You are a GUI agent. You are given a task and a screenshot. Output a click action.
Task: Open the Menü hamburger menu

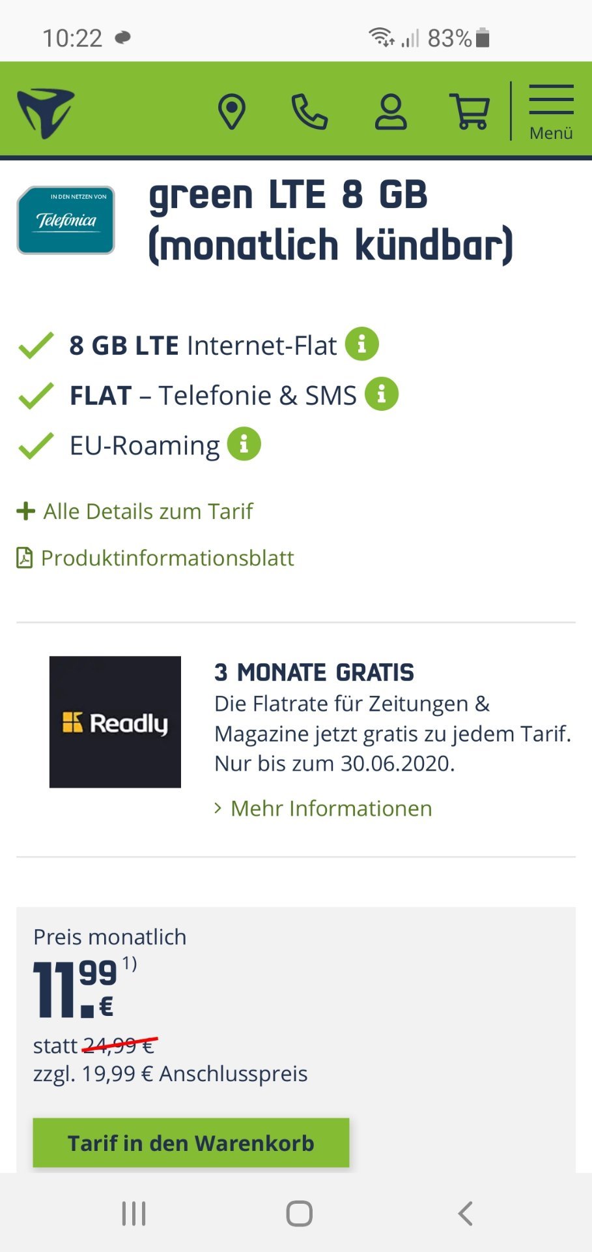click(x=551, y=112)
